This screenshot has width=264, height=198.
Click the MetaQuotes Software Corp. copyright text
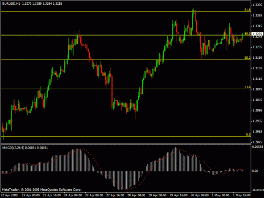(42, 190)
